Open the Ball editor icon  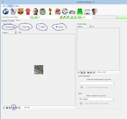click(65, 11)
